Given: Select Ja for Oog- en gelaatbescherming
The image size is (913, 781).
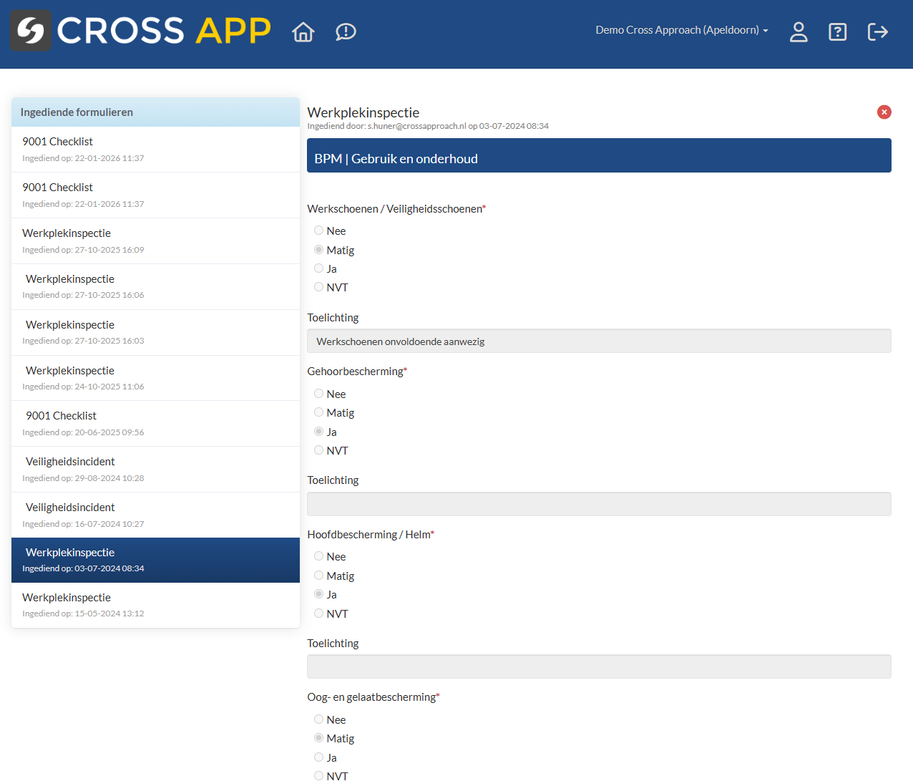Looking at the screenshot, I should pyautogui.click(x=319, y=757).
